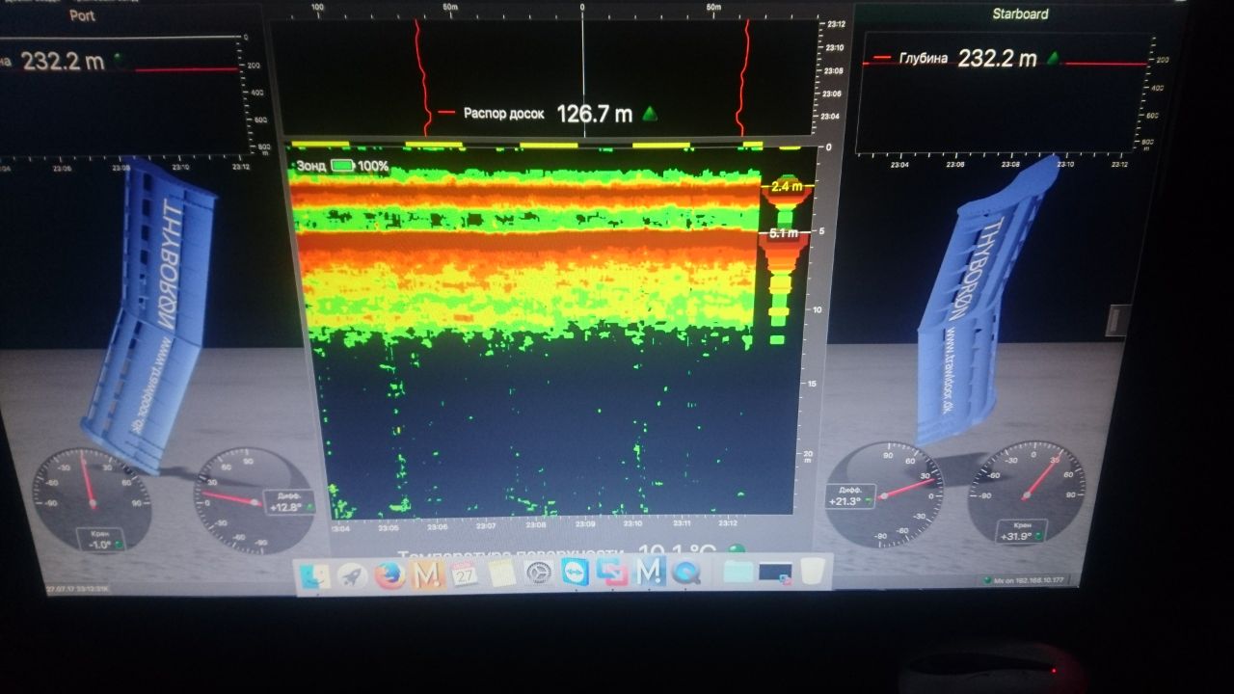Open TeamViewer from the dock

point(576,574)
